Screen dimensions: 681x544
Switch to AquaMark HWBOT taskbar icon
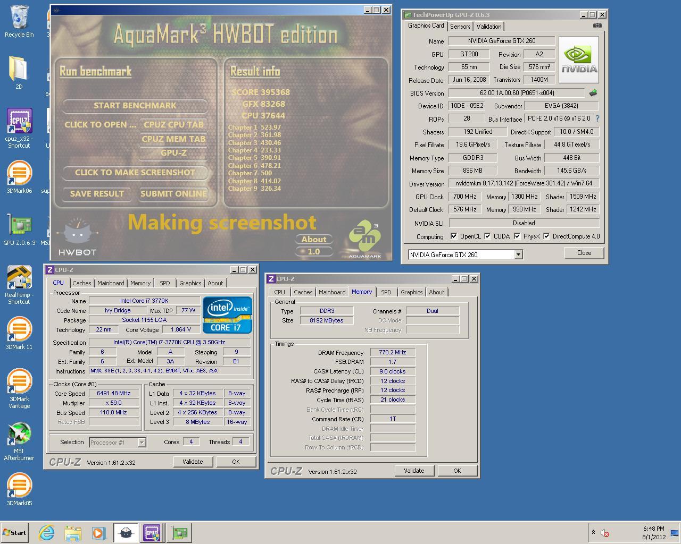click(x=126, y=532)
